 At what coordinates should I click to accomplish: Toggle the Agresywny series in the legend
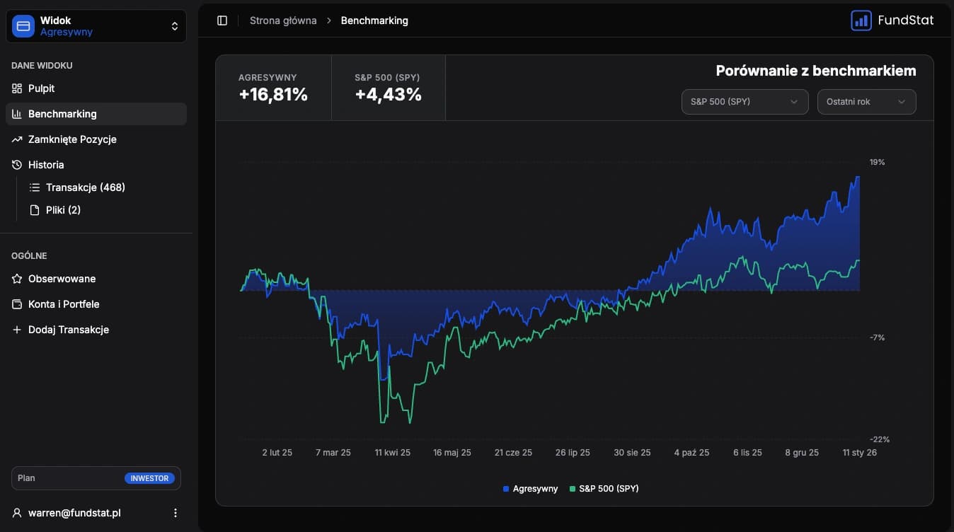[529, 488]
